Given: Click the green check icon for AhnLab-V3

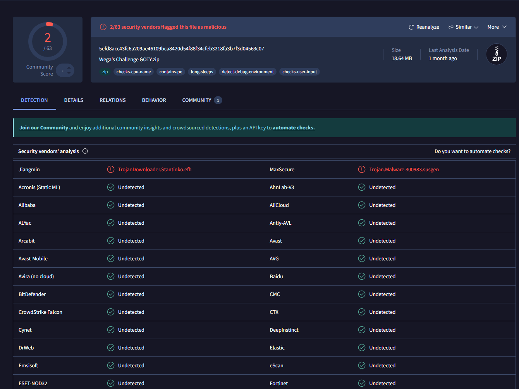Looking at the screenshot, I should coord(362,187).
